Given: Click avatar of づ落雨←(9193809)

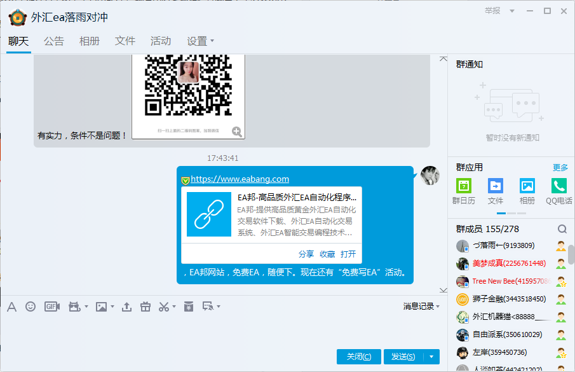Looking at the screenshot, I should click(x=463, y=246).
